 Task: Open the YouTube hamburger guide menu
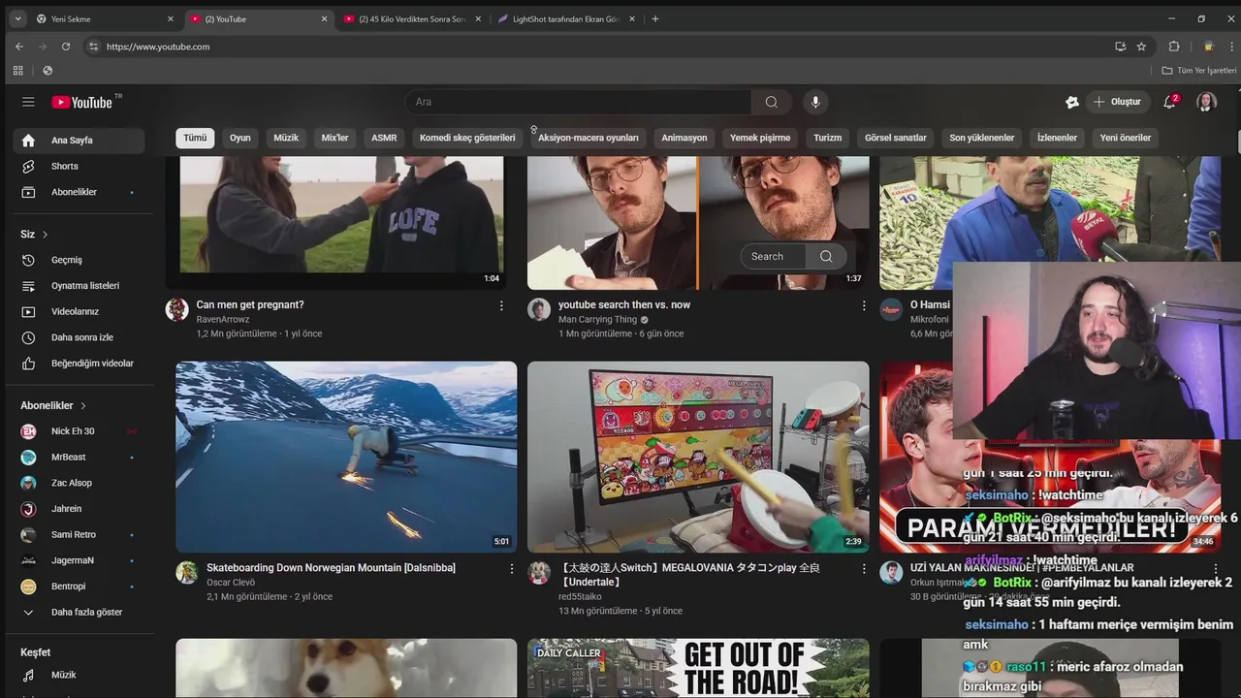[28, 102]
